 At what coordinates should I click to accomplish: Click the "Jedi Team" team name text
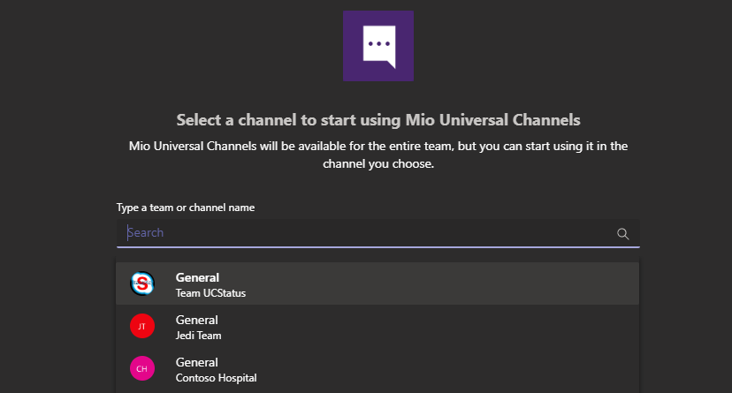coord(198,336)
